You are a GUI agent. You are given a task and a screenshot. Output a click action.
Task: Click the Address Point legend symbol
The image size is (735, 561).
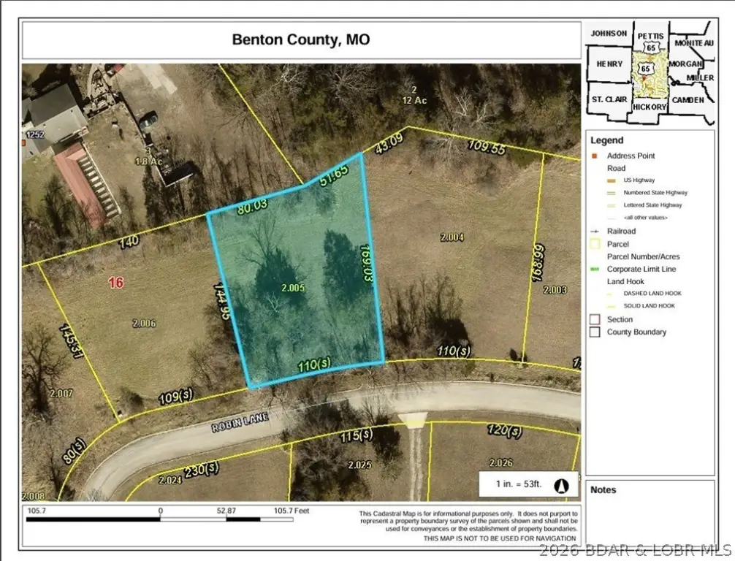pos(595,156)
